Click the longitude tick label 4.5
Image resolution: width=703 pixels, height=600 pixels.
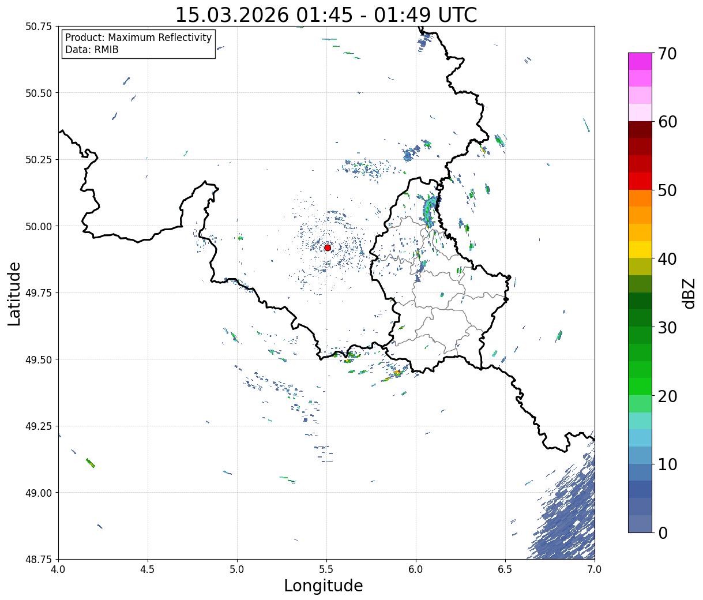pyautogui.click(x=148, y=569)
